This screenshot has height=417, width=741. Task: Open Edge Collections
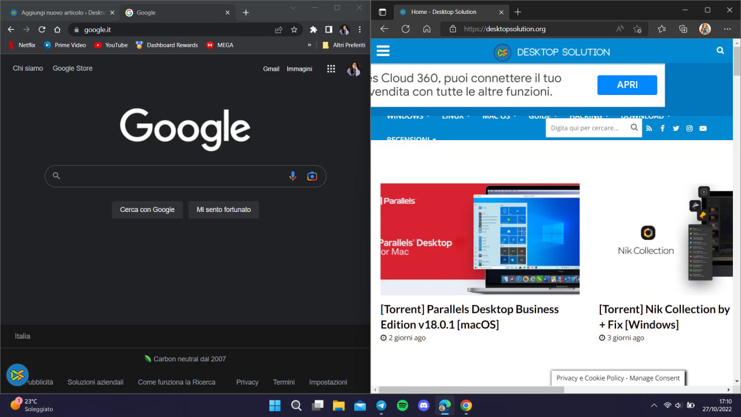click(683, 29)
